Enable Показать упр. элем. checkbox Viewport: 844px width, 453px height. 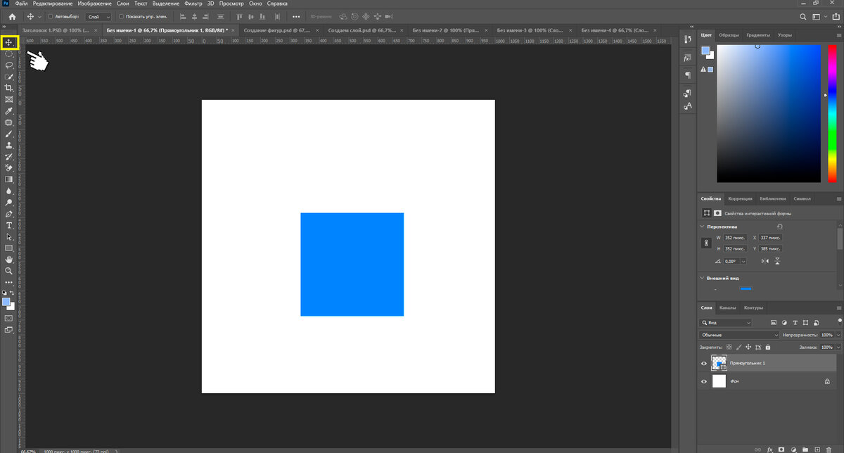click(x=120, y=16)
